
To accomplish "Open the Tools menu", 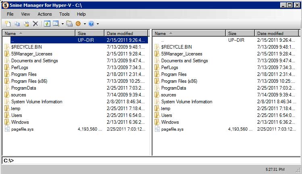I will pos(65,14).
